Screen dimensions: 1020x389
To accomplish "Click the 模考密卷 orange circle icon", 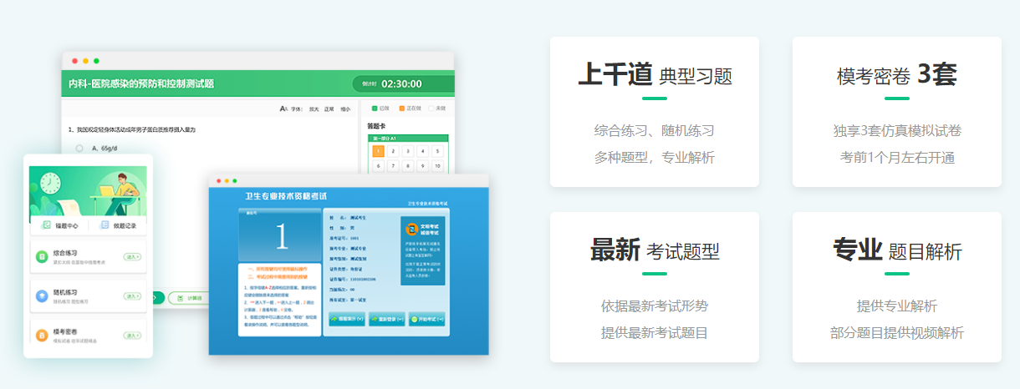I will tap(41, 336).
